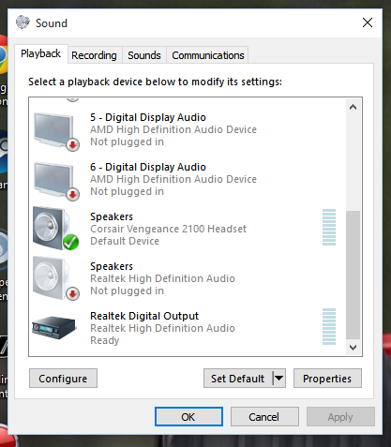Viewport: 391px width, 447px height.
Task: Click the Sound dialog title bar icon
Action: [23, 22]
